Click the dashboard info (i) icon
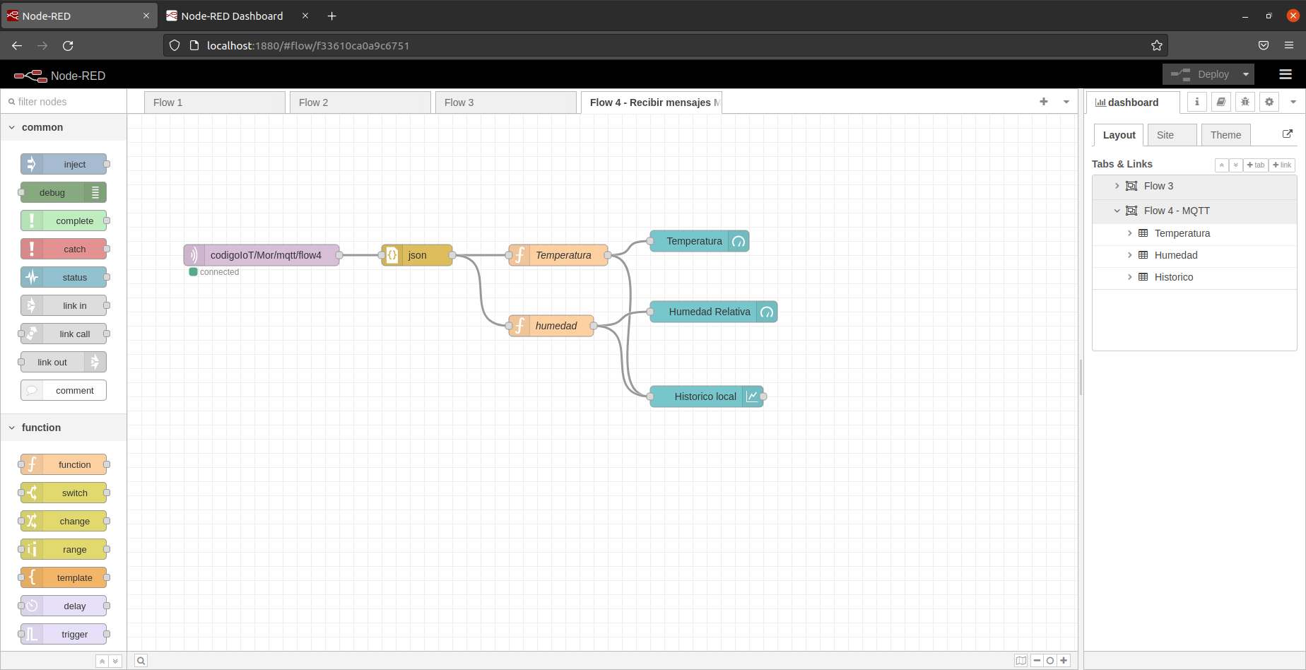This screenshot has width=1306, height=670. point(1196,102)
